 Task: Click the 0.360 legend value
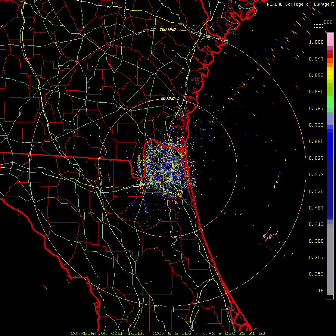[x=316, y=241]
